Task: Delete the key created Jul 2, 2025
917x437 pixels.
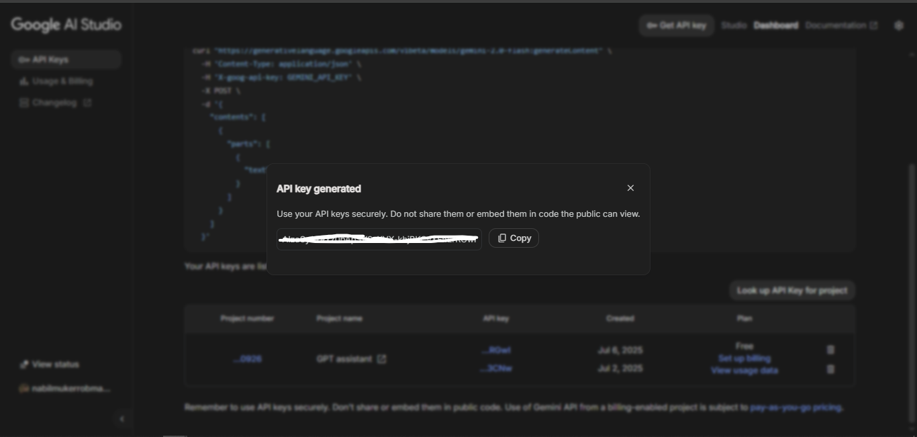Action: [830, 369]
